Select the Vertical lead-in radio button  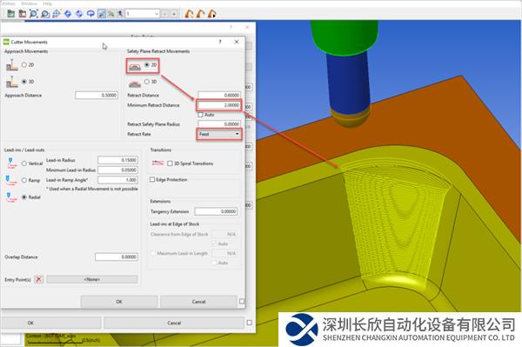tap(24, 163)
